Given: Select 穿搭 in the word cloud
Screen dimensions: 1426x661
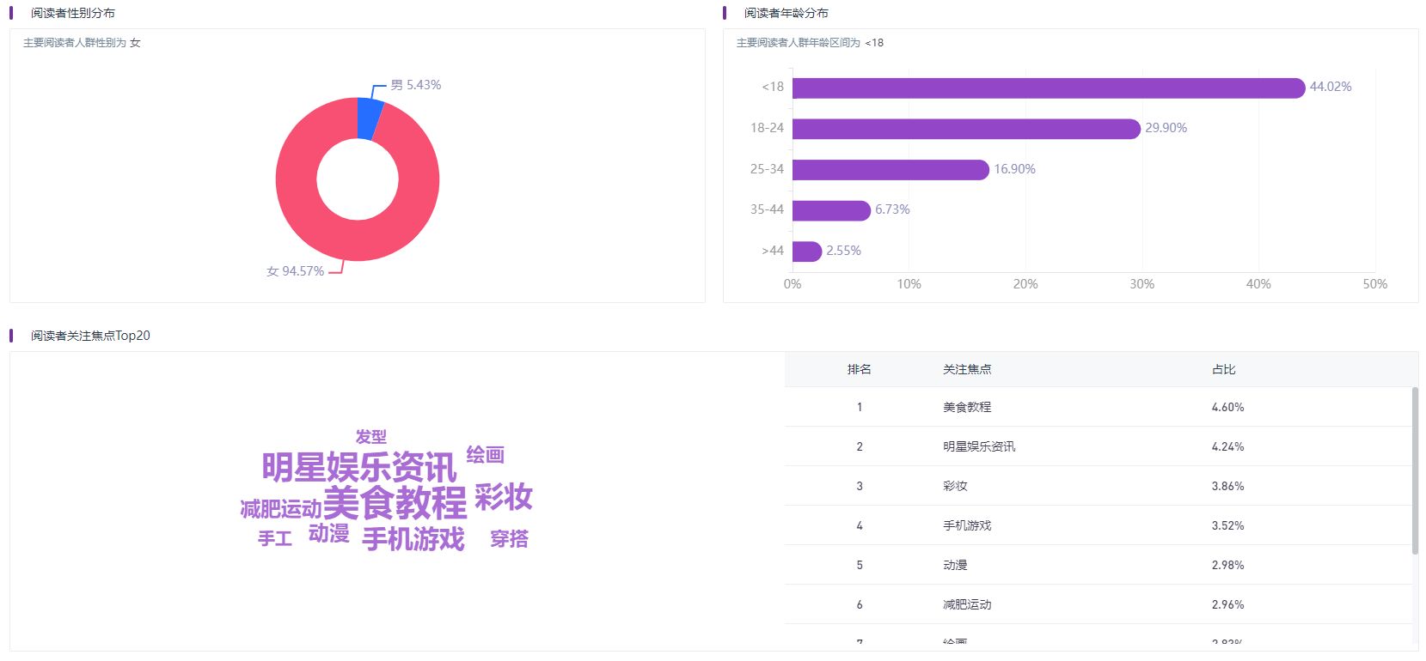Looking at the screenshot, I should (509, 539).
